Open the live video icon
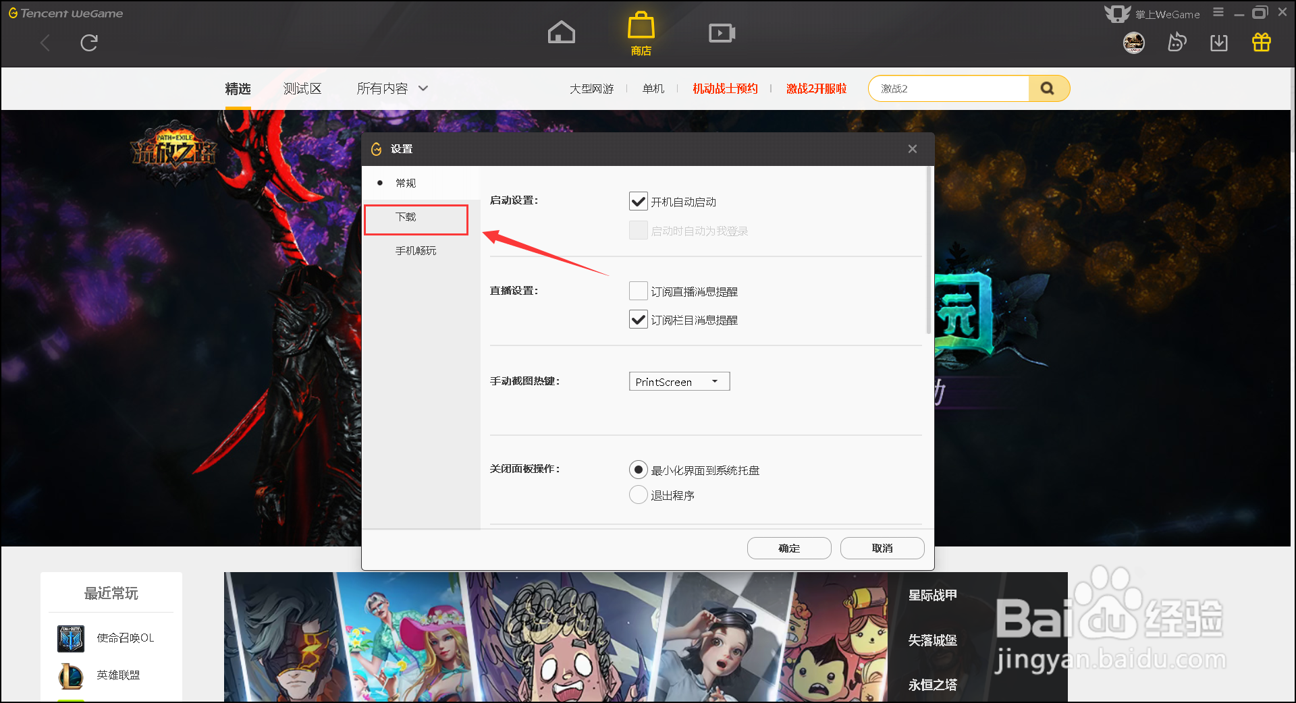Image resolution: width=1296 pixels, height=703 pixels. pos(722,32)
